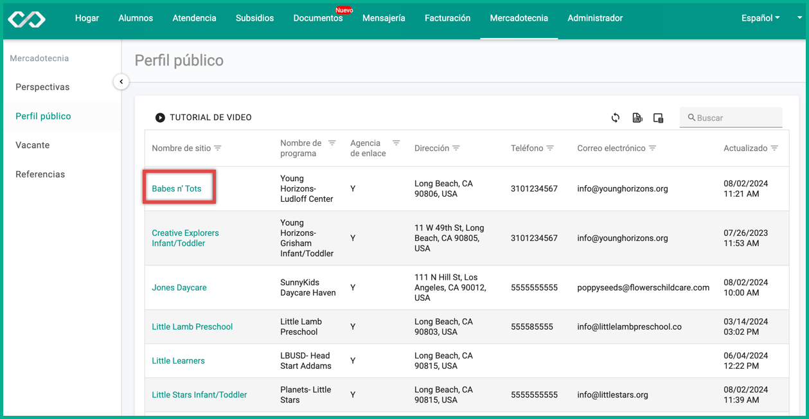Click the Actualizado column header
This screenshot has height=419, width=809.
point(745,148)
